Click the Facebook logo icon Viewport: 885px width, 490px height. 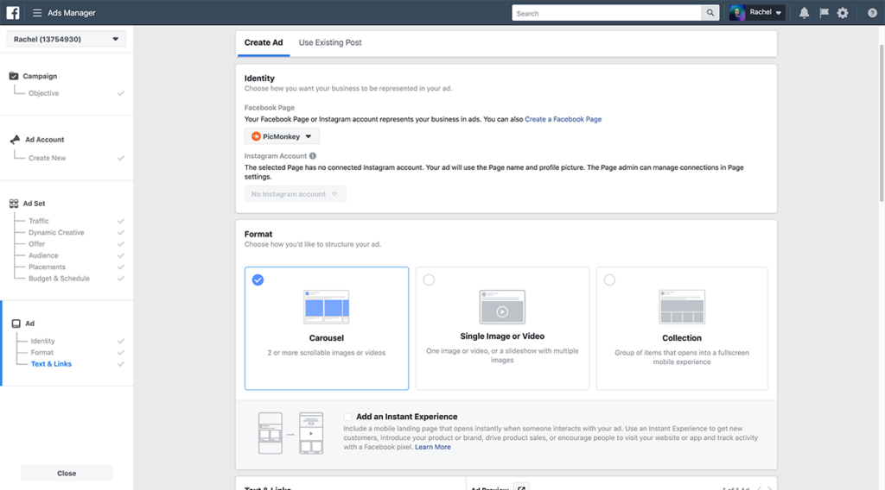13,13
